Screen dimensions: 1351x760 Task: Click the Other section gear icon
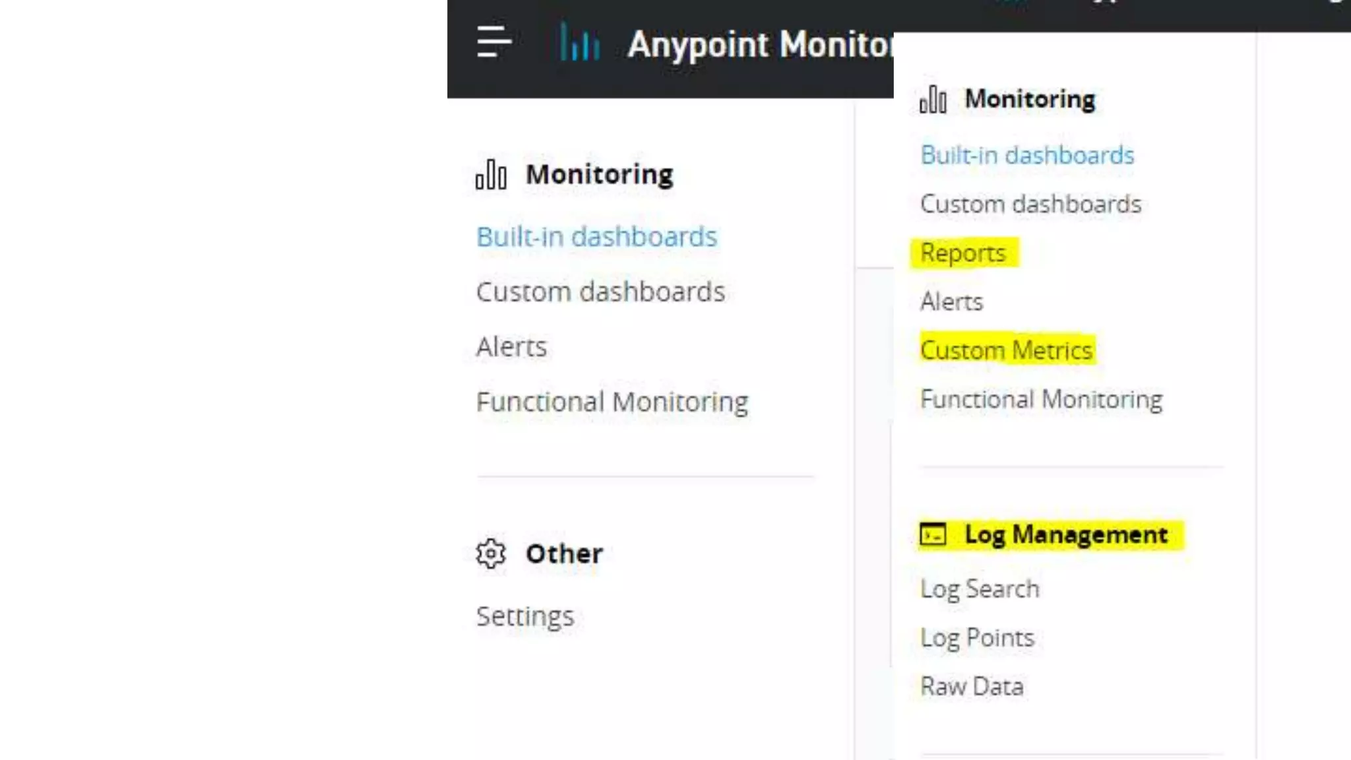tap(491, 554)
